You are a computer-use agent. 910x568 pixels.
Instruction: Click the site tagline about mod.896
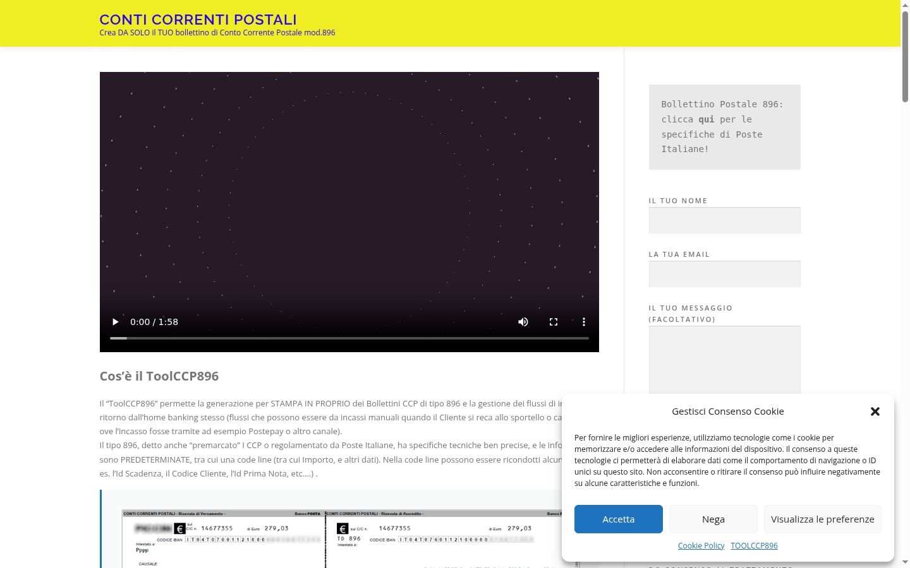[217, 33]
